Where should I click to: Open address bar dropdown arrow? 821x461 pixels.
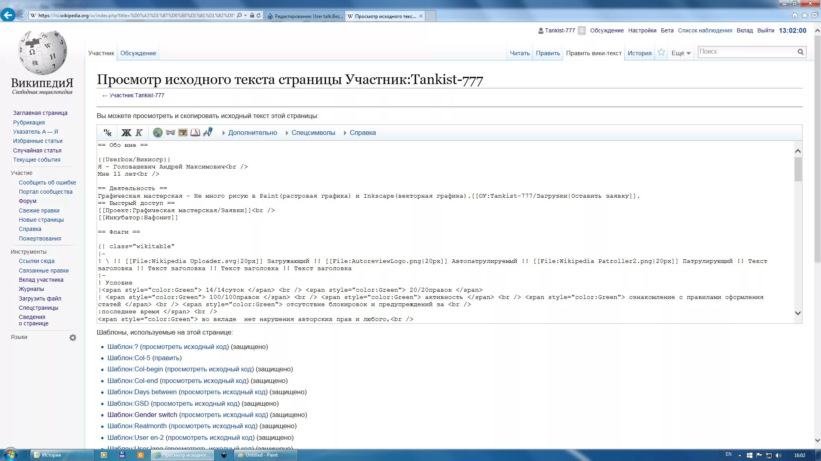[245, 16]
